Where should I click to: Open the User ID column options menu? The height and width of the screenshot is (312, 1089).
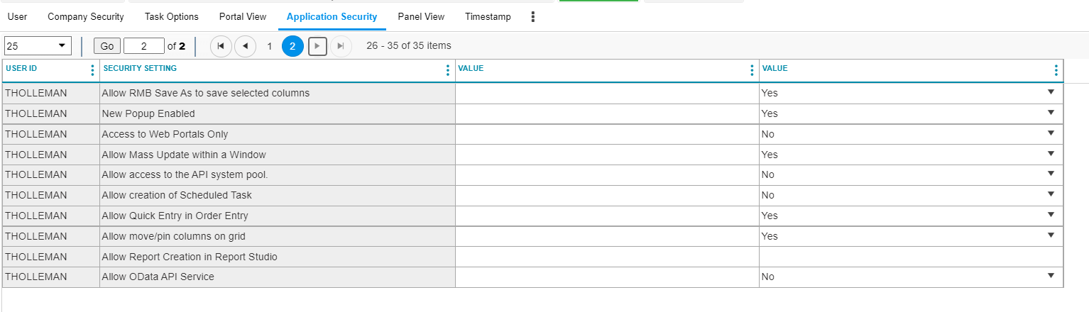pos(92,70)
